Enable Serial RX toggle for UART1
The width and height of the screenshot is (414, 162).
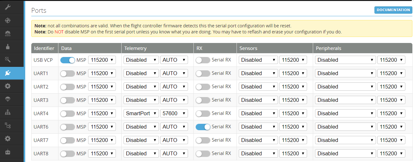[x=203, y=73]
